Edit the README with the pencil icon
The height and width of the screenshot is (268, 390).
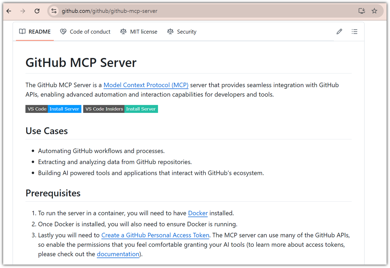coord(339,32)
